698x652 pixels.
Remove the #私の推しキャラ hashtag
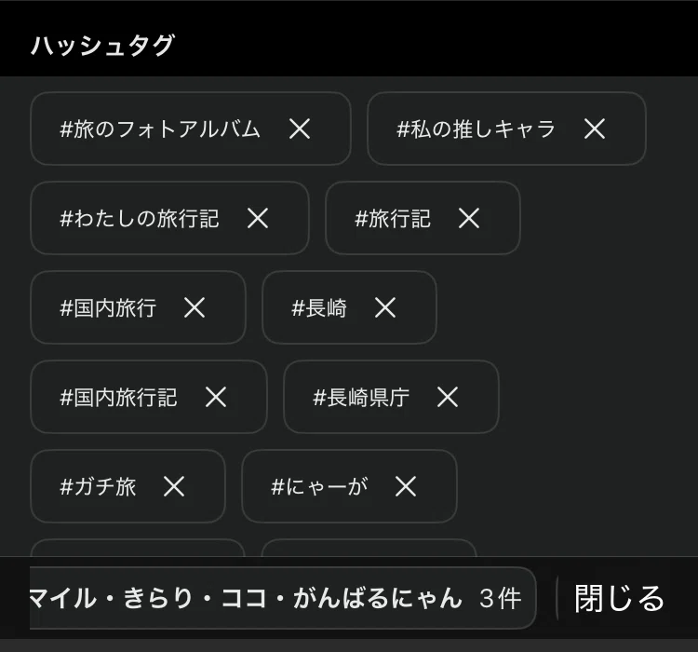point(595,129)
